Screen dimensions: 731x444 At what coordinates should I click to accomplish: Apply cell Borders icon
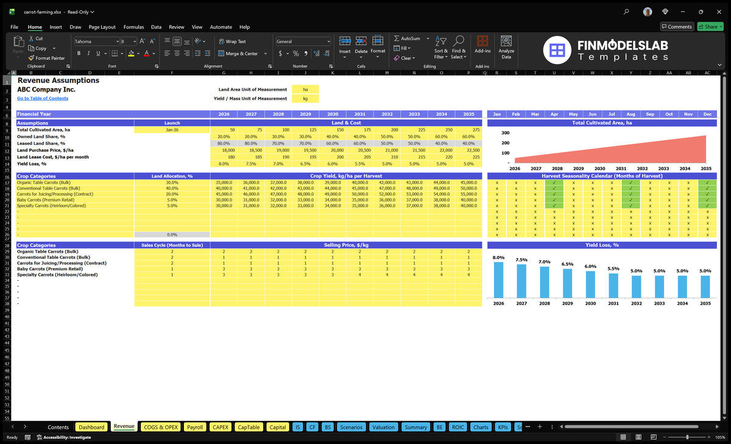pyautogui.click(x=115, y=54)
